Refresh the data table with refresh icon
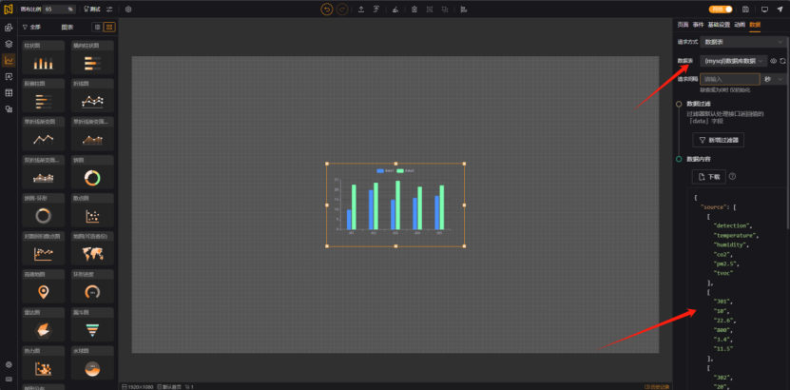The image size is (790, 390). click(x=782, y=61)
